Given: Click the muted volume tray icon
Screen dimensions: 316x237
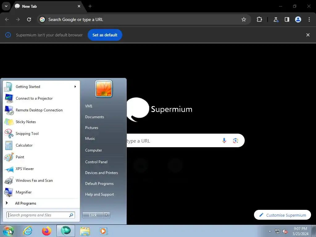Looking at the screenshot, I should click(285, 231).
